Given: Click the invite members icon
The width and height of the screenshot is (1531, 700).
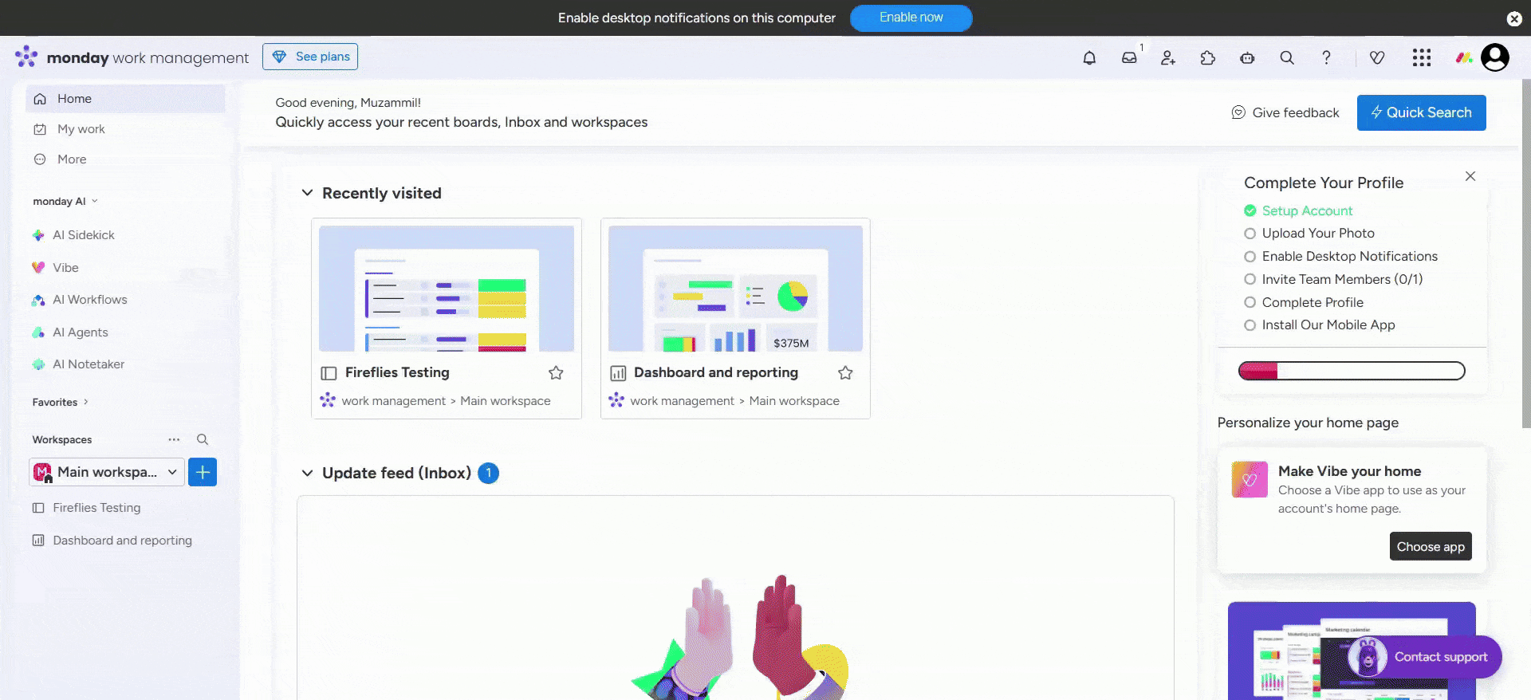Looking at the screenshot, I should click(1168, 57).
